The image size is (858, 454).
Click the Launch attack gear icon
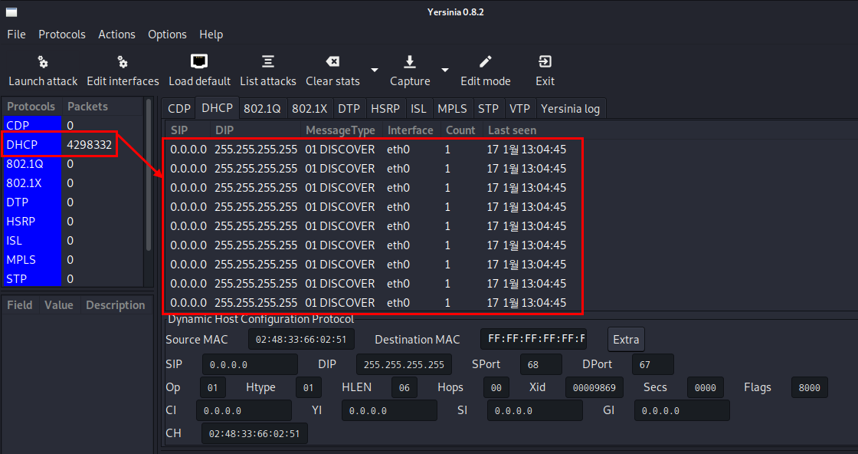click(43, 62)
